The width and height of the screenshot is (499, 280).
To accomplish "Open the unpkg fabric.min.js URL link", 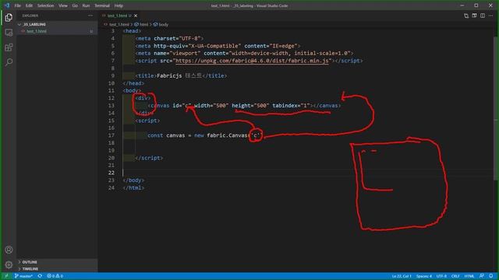I will coord(252,61).
